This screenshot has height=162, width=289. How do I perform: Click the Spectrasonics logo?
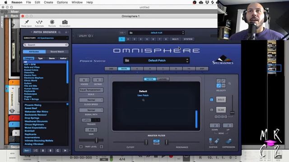point(223,60)
